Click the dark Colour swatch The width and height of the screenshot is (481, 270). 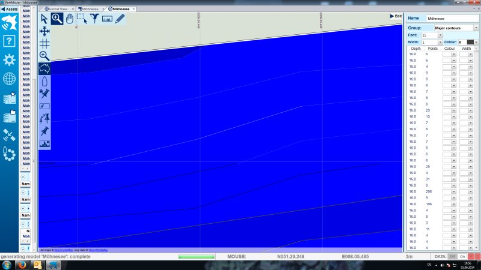pyautogui.click(x=470, y=43)
